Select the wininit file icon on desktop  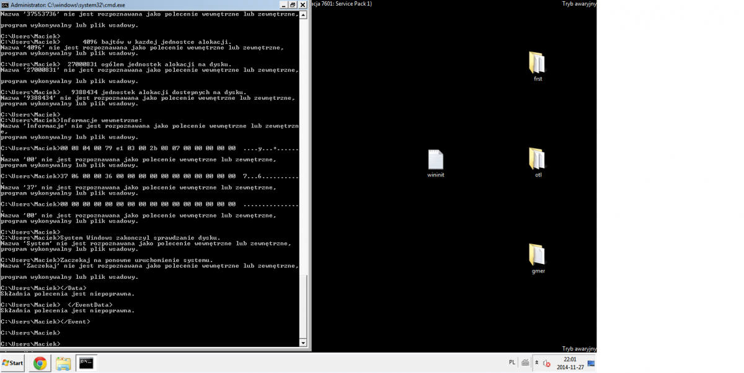[436, 164]
